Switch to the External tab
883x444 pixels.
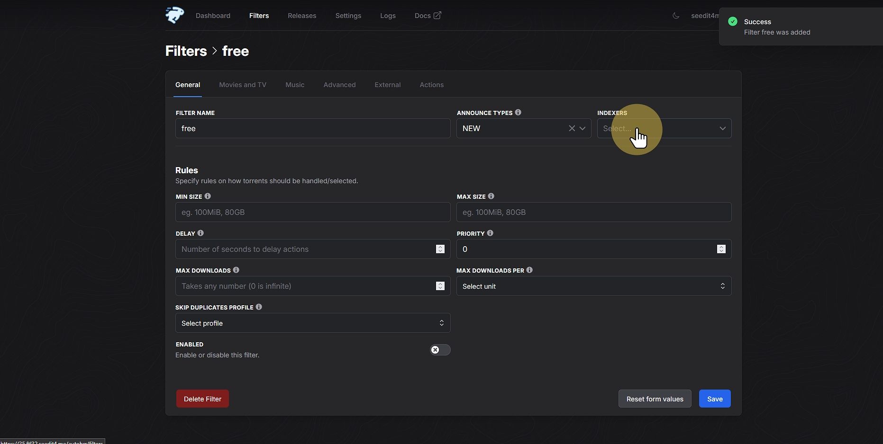click(388, 85)
